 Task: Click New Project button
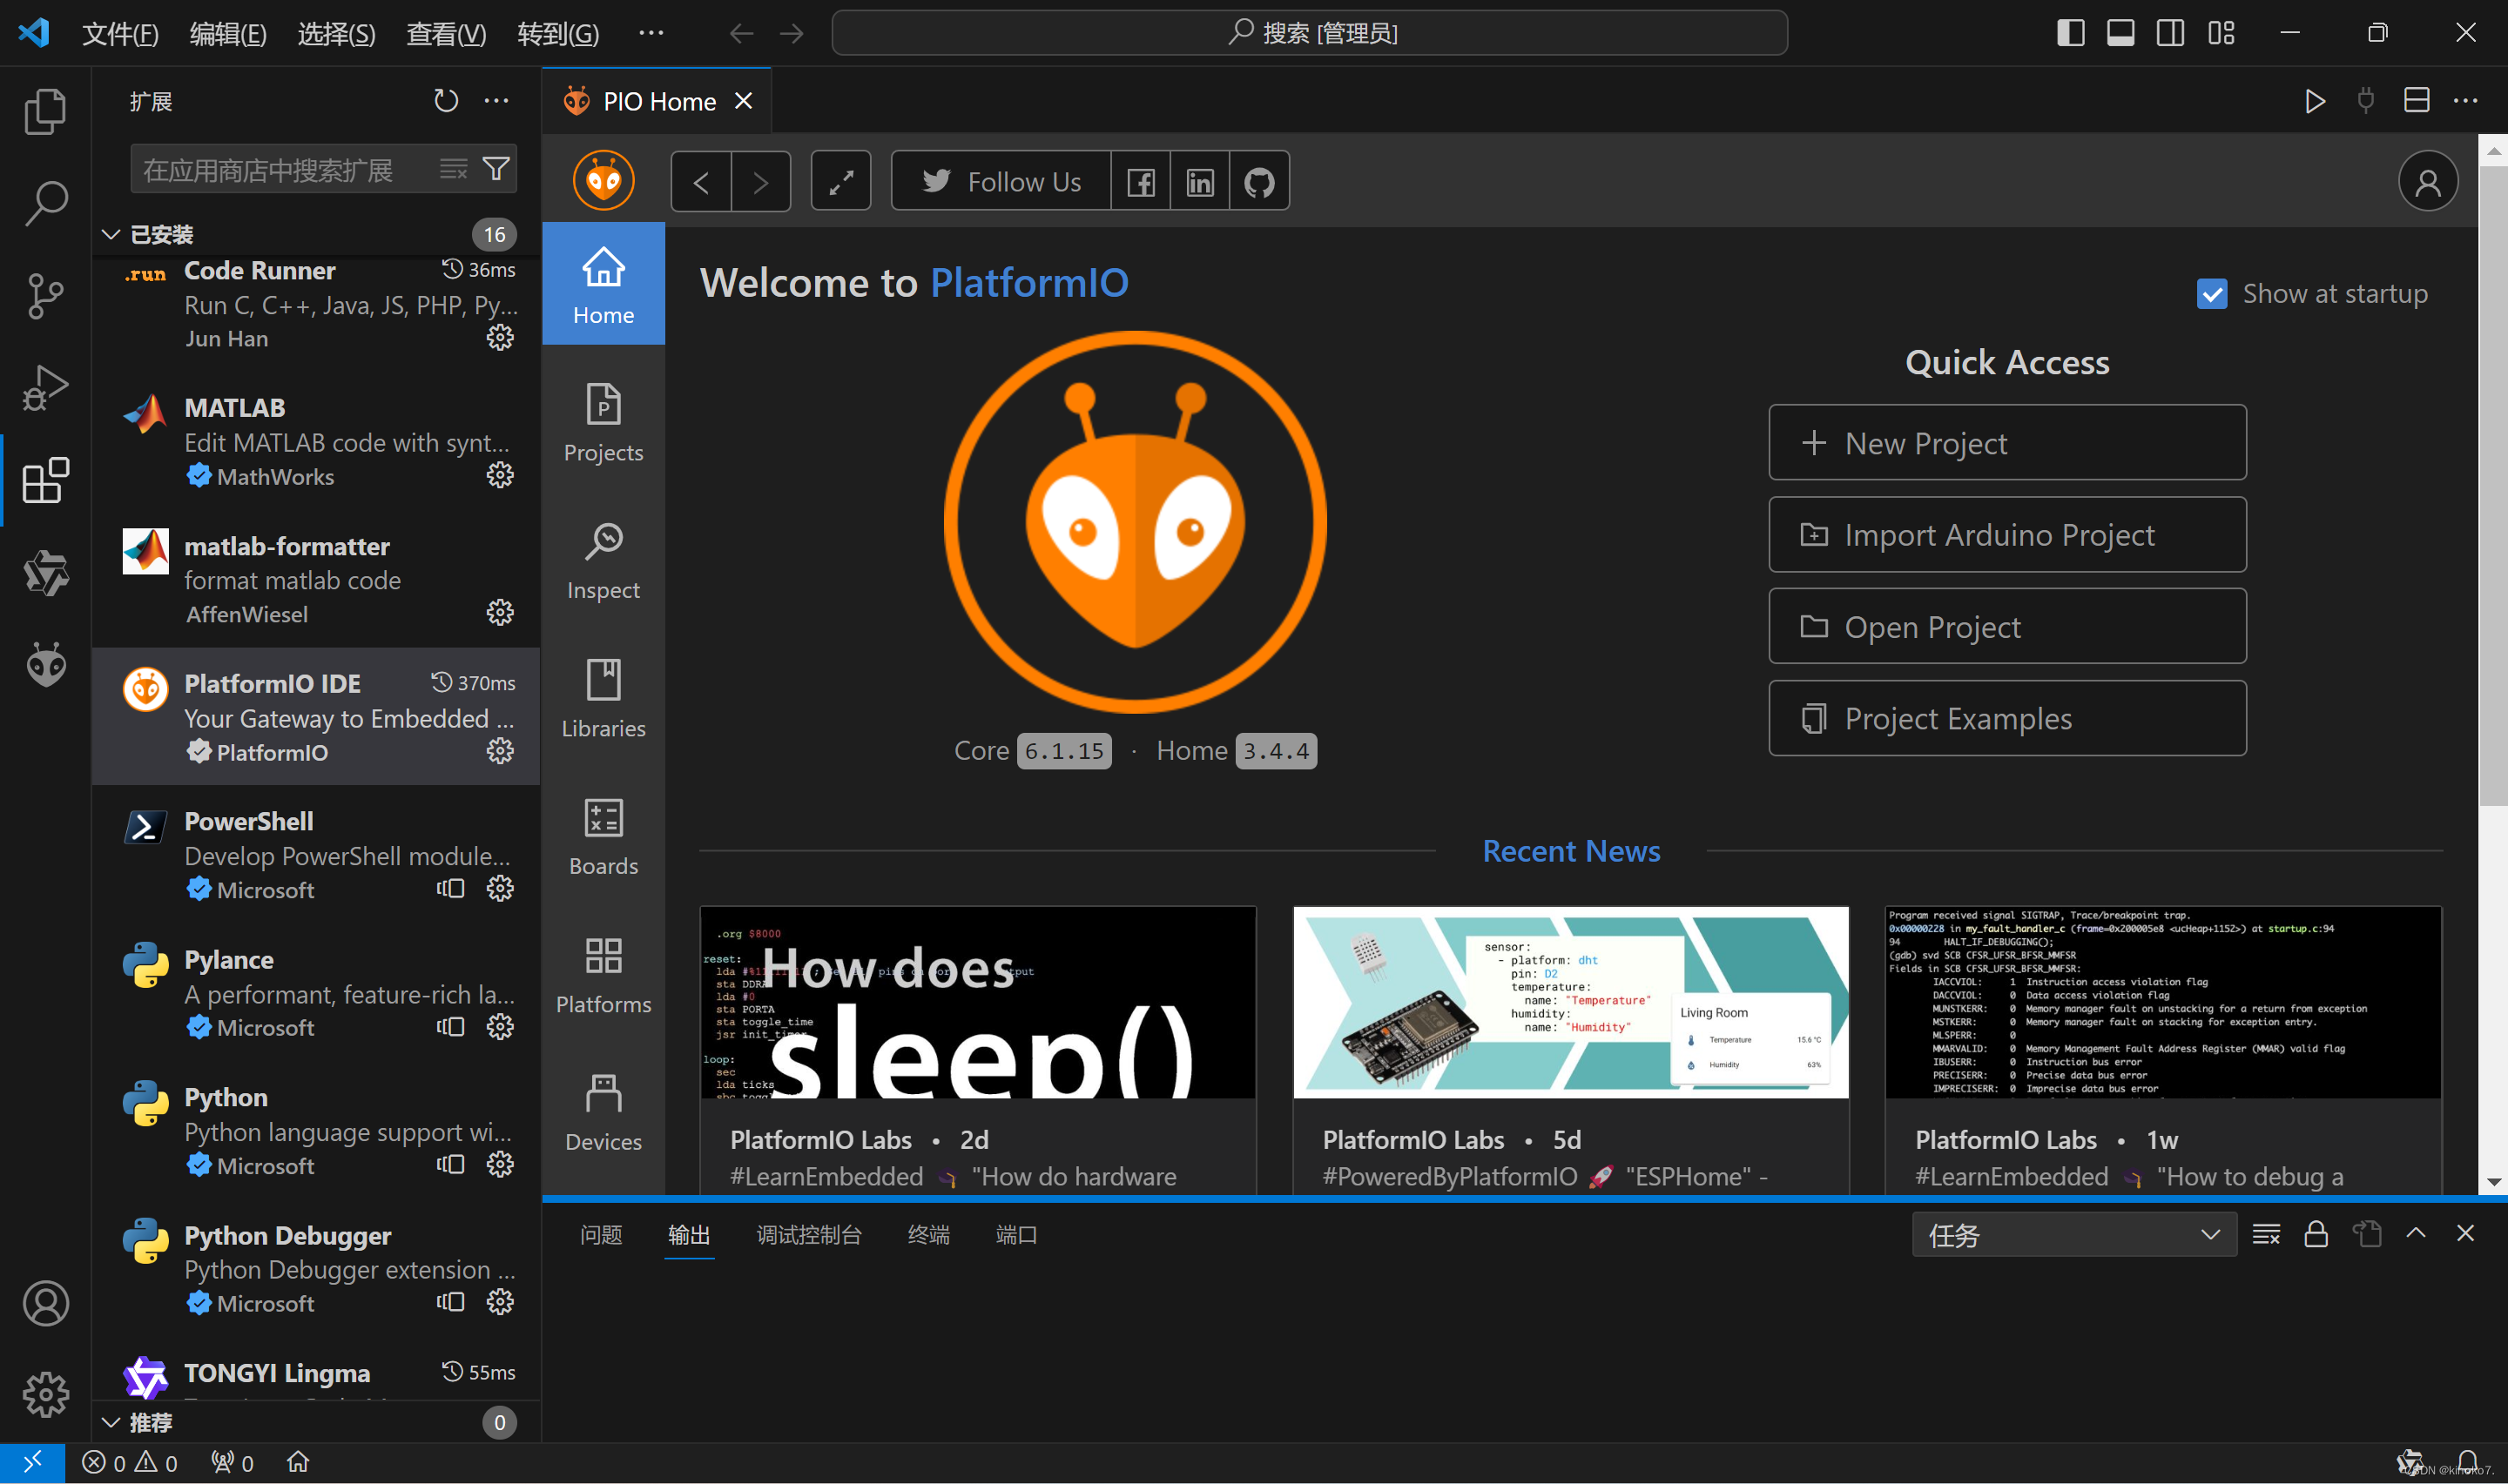(2006, 442)
